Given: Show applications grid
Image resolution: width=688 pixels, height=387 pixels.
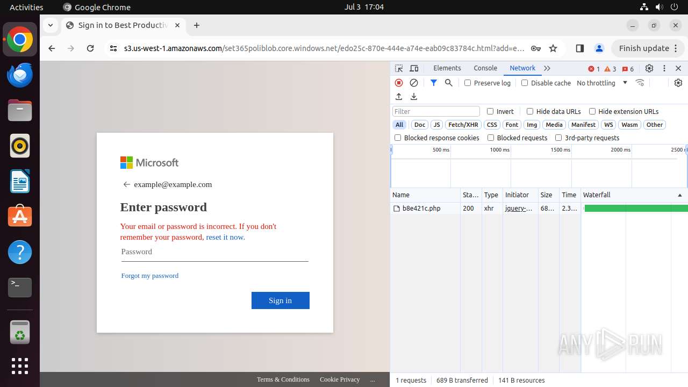Looking at the screenshot, I should click(20, 366).
